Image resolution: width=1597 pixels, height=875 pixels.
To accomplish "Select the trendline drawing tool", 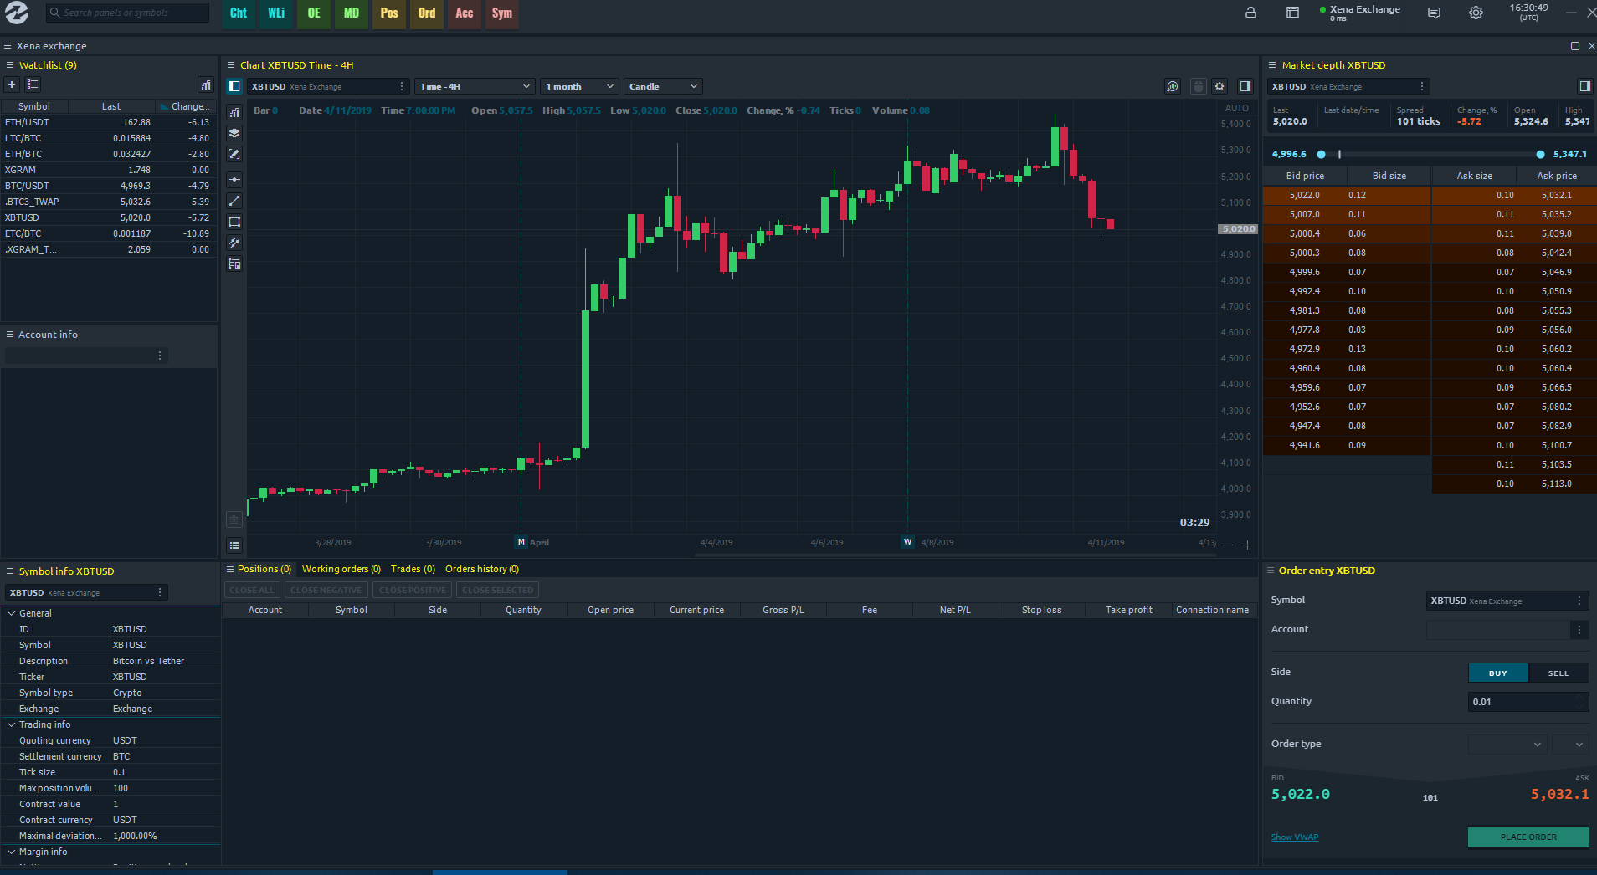I will click(x=234, y=201).
